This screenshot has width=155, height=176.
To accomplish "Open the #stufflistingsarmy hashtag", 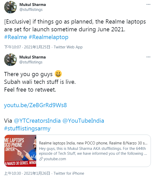I will pyautogui.click(x=27, y=128).
